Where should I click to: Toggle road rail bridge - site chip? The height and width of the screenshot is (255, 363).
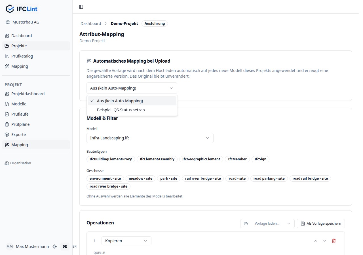[x=310, y=178]
